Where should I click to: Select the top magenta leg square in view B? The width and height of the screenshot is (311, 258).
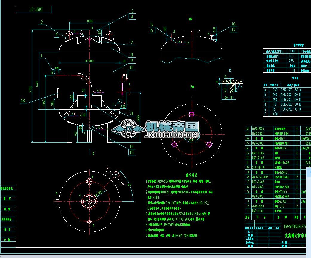coord(191,114)
